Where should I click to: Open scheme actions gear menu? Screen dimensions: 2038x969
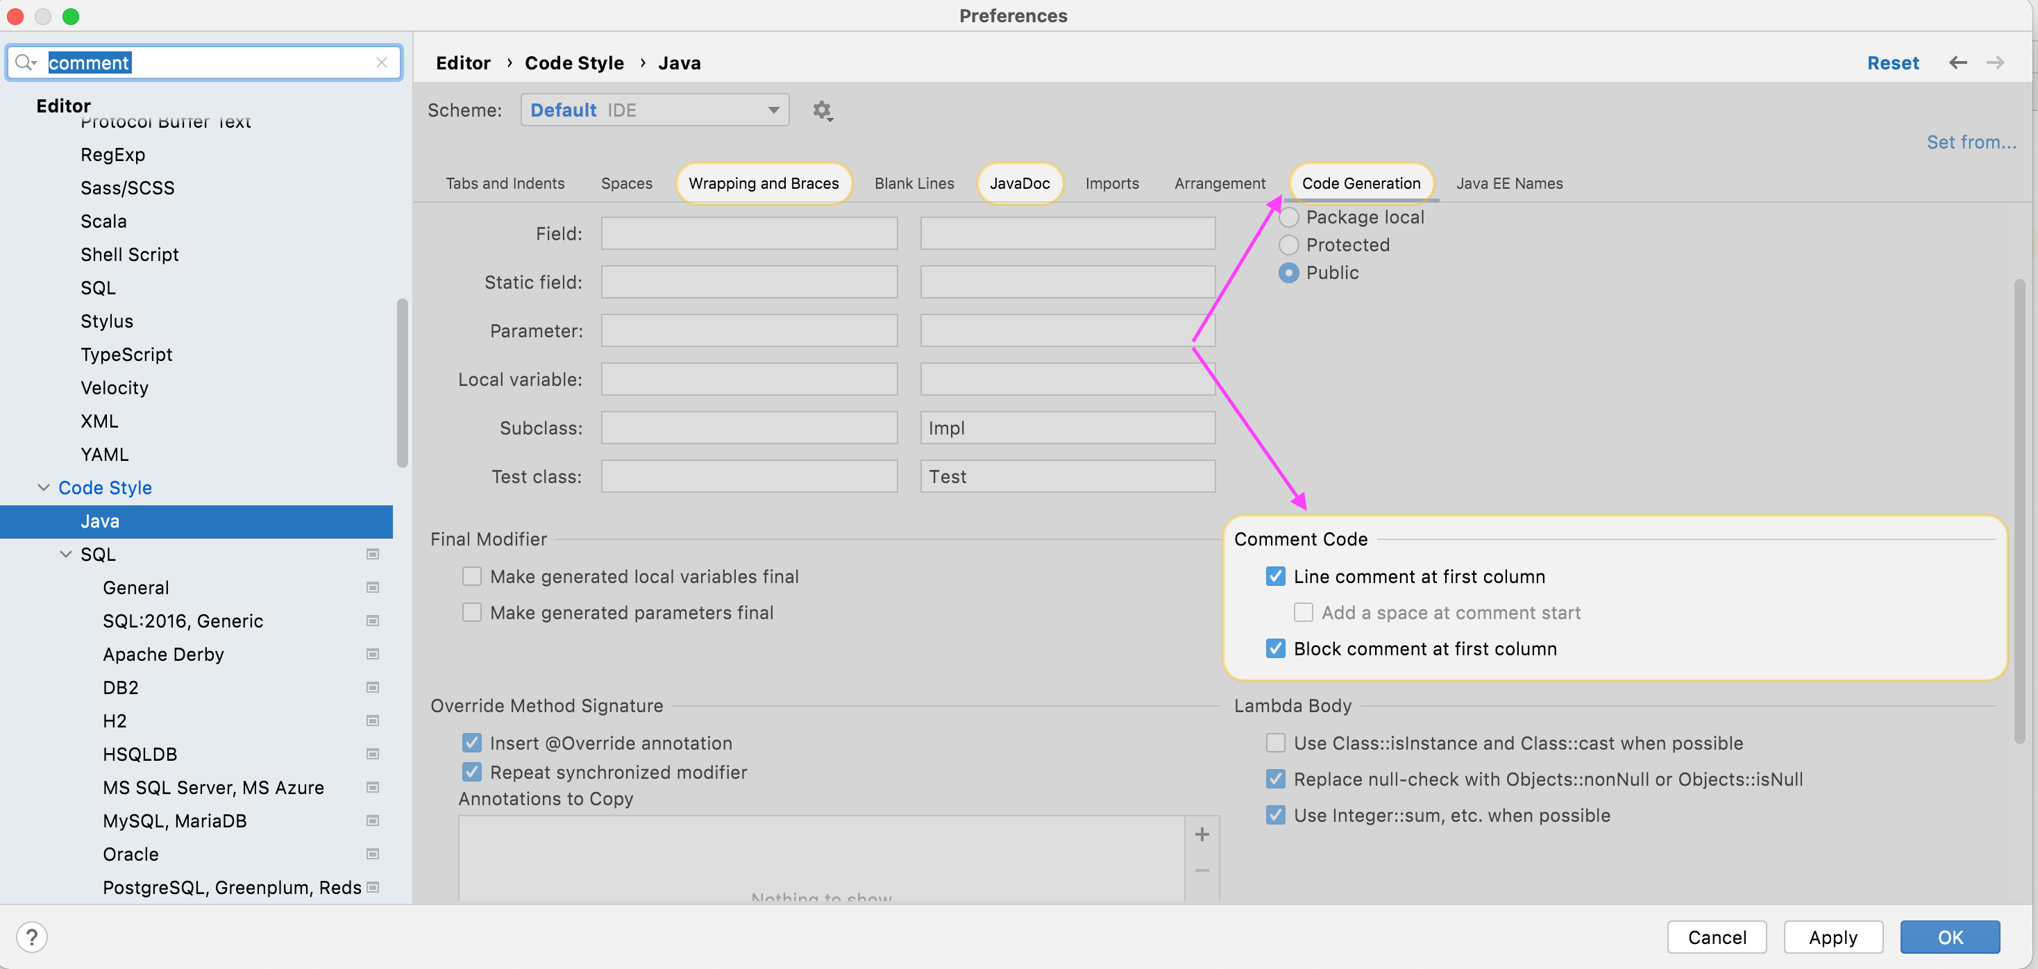point(822,110)
